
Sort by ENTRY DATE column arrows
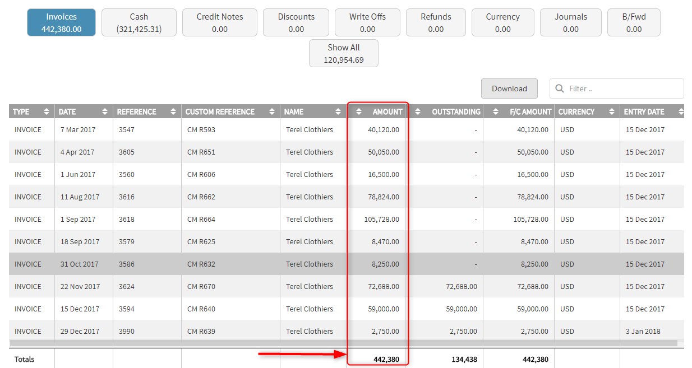680,111
